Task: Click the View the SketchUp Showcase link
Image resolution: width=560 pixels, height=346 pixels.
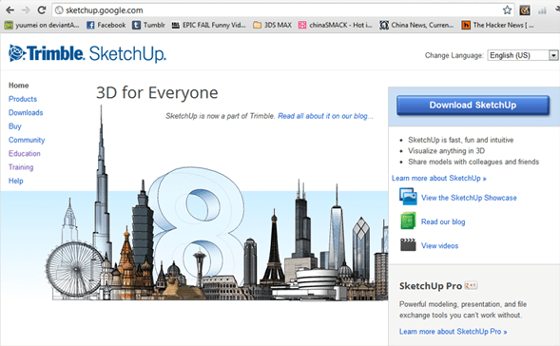Action: [x=469, y=198]
